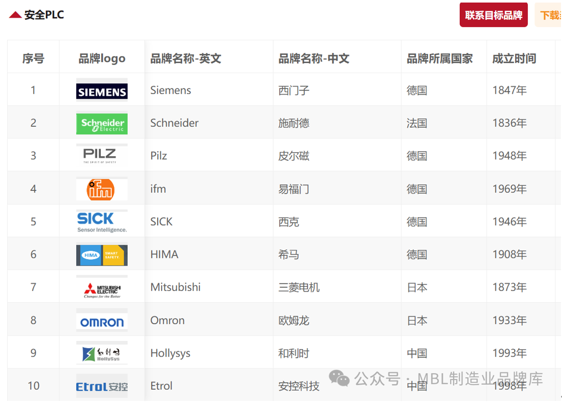Click the 欧姆龙 Chinese name cell
562x403 pixels.
click(337, 320)
